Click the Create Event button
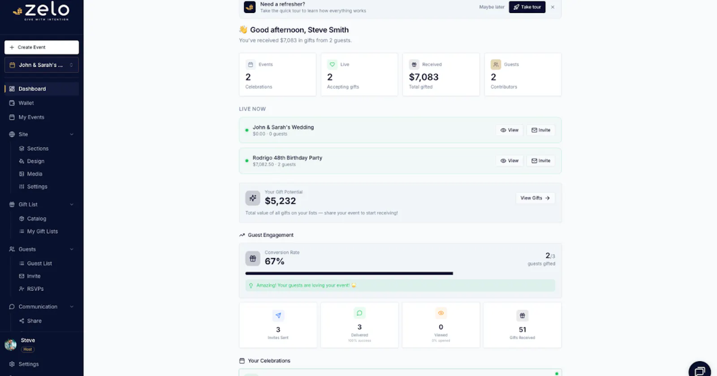The image size is (717, 376). [42, 47]
